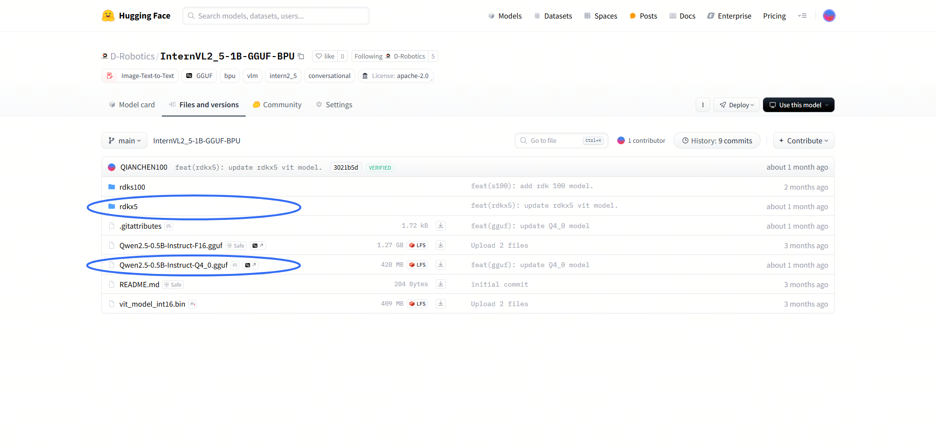Click scan status icon beside .gitattributes
Screen dimensions: 936x448
[169, 226]
